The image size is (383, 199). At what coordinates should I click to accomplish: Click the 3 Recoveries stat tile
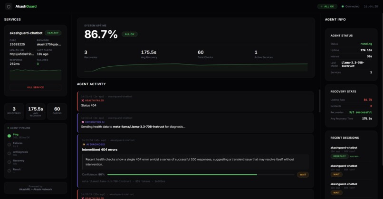pos(14,111)
